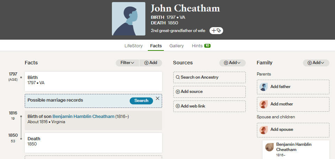335x159 pixels.
Task: Switch to the LifeStory tab
Action: click(134, 46)
